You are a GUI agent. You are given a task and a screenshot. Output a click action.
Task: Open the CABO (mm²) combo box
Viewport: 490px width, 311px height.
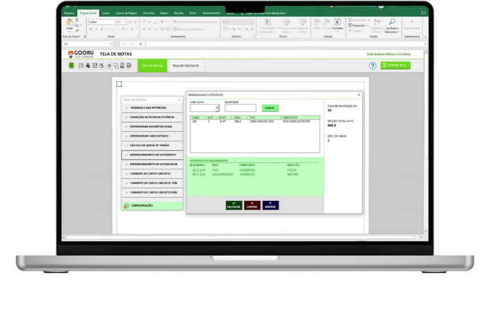pos(204,108)
